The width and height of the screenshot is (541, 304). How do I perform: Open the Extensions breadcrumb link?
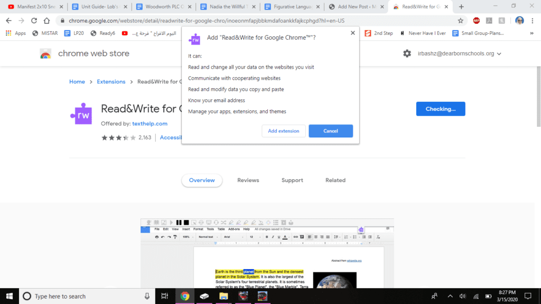coord(111,82)
